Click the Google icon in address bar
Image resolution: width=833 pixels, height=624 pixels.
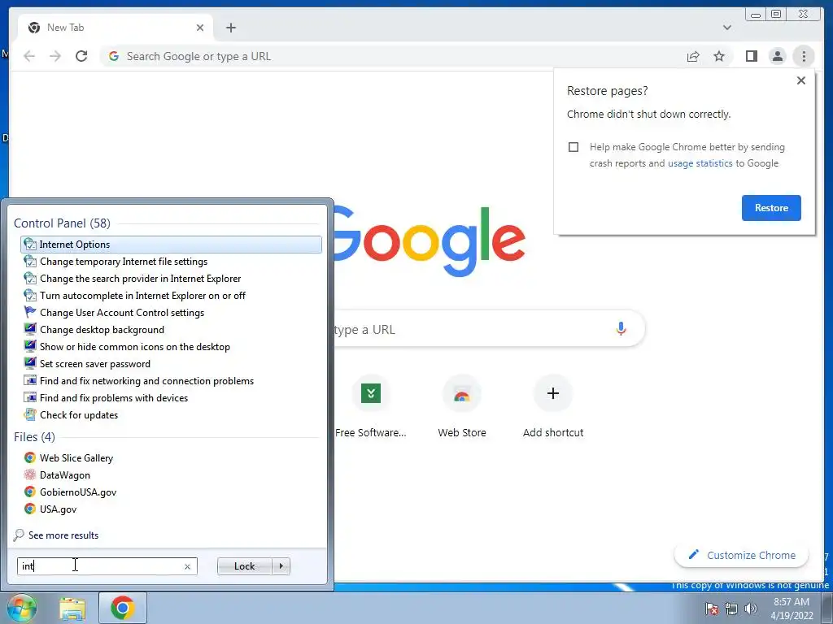[x=113, y=56]
